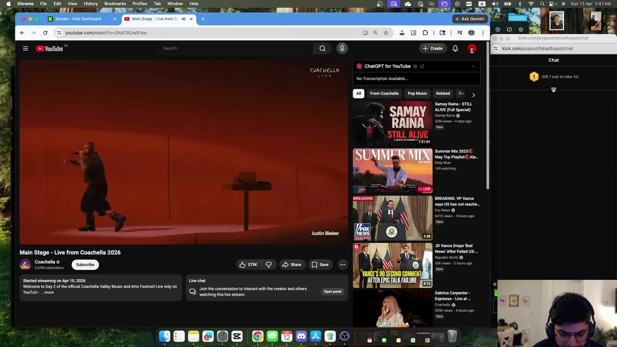Open Fox News VP Vance video thumbnail
The height and width of the screenshot is (347, 617).
click(392, 217)
